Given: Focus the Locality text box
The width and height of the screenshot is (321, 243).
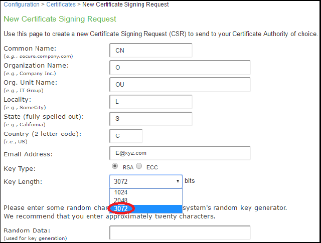Looking at the screenshot, I should (x=150, y=102).
